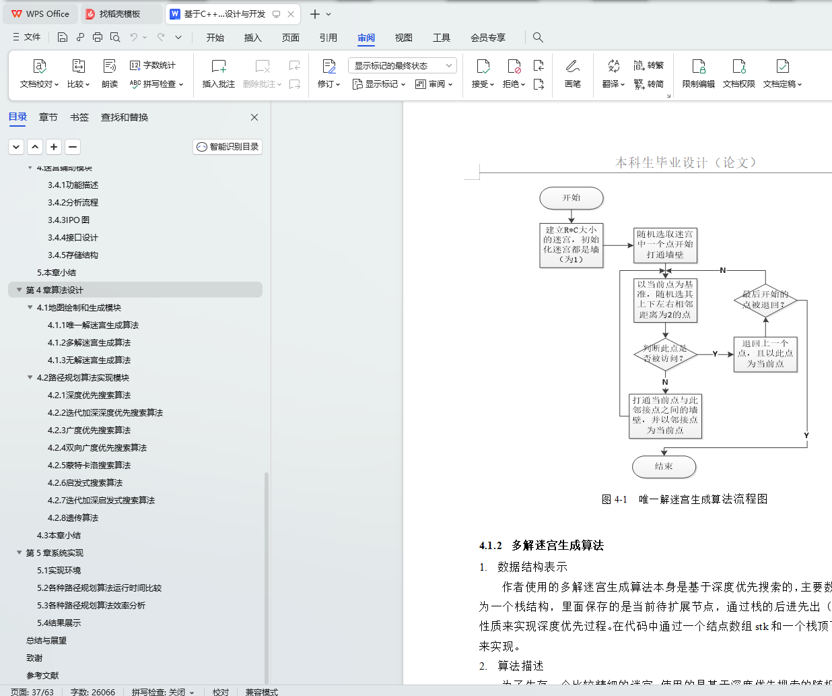
Task: Switch to the 开始 ribbon tab
Action: (x=215, y=38)
